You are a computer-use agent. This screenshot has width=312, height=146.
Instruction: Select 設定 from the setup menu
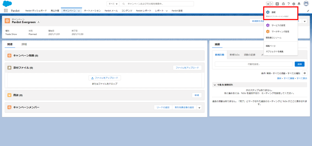pyautogui.click(x=281, y=14)
